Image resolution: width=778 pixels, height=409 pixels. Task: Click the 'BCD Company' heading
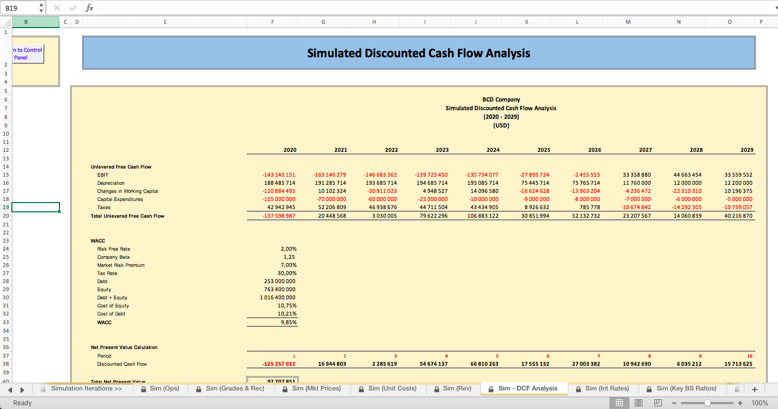click(501, 99)
